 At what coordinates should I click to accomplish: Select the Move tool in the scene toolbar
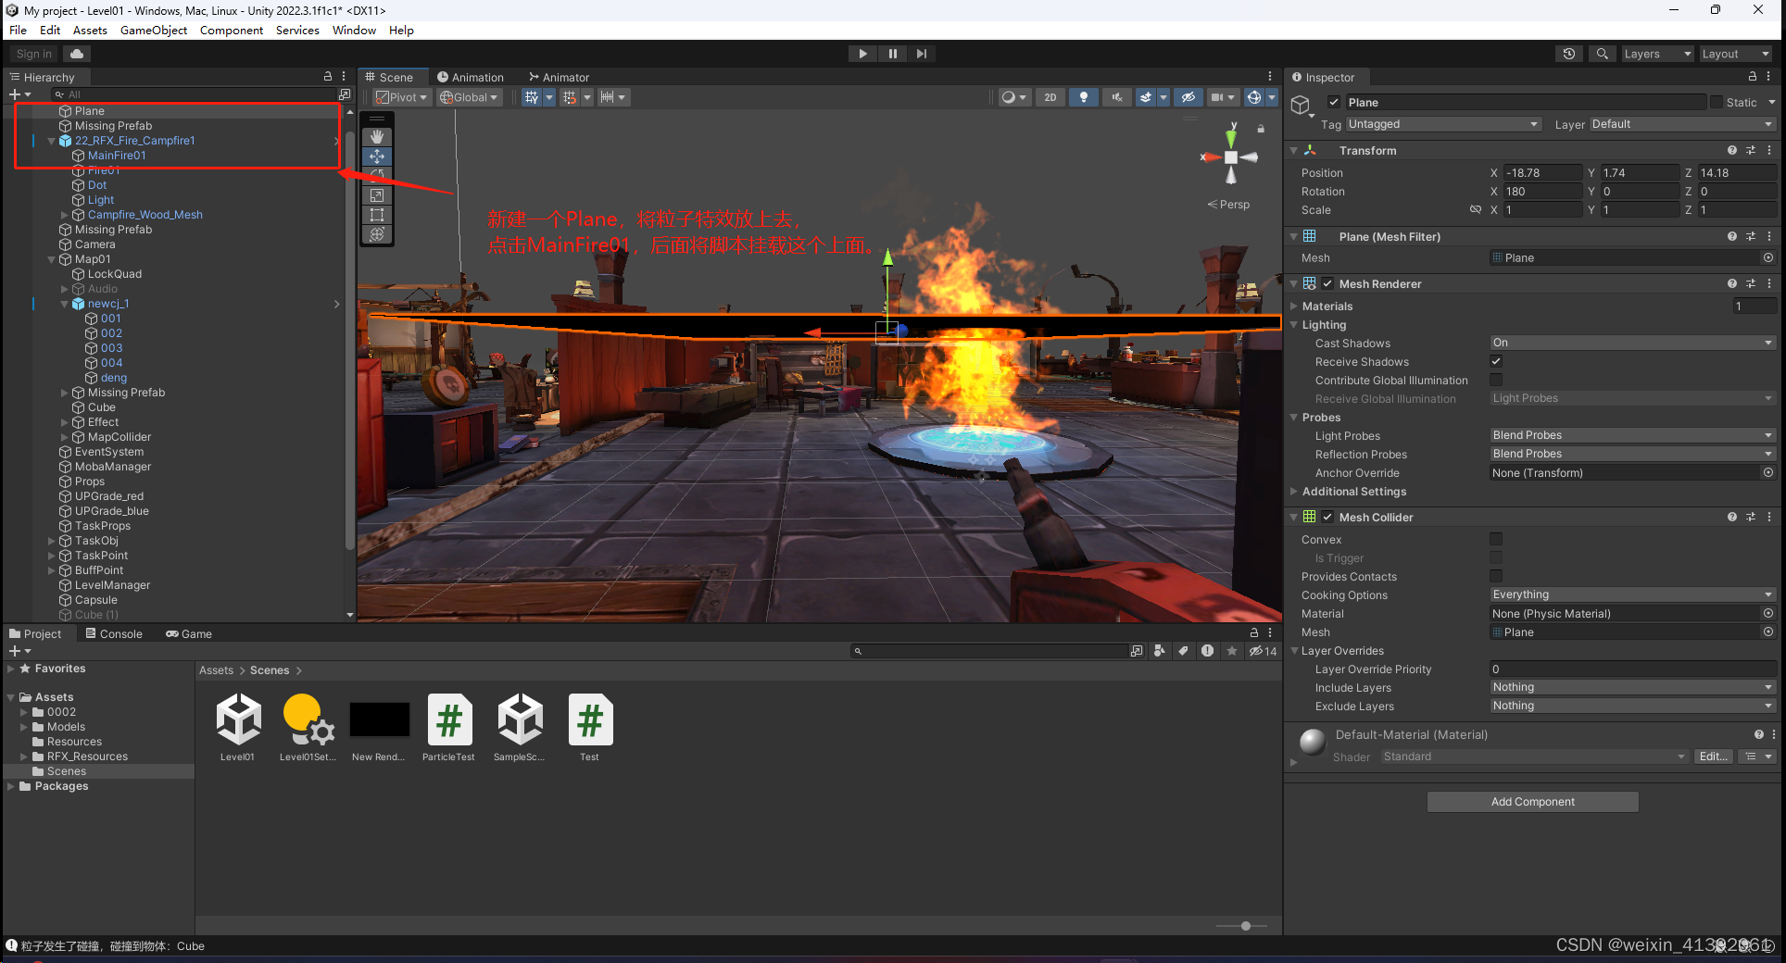click(x=377, y=156)
